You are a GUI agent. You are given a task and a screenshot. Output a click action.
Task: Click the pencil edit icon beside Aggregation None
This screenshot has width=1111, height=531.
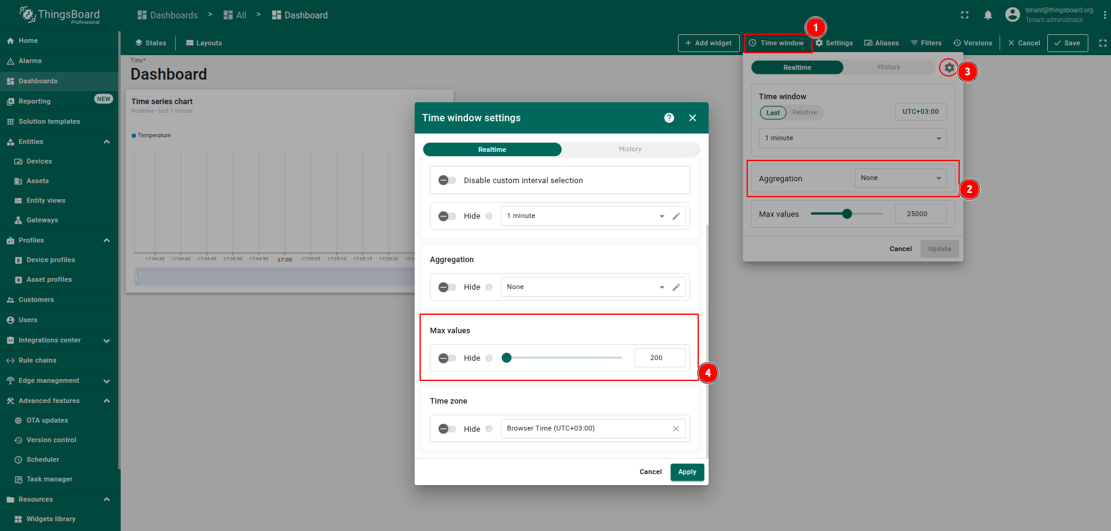(x=676, y=287)
